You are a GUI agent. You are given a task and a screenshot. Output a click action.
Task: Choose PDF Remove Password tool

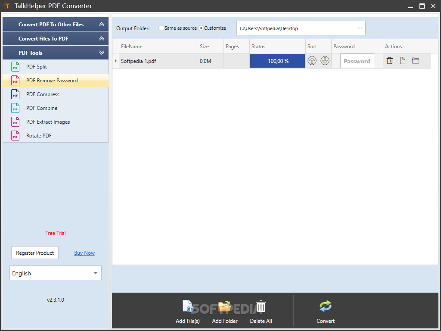[56, 81]
